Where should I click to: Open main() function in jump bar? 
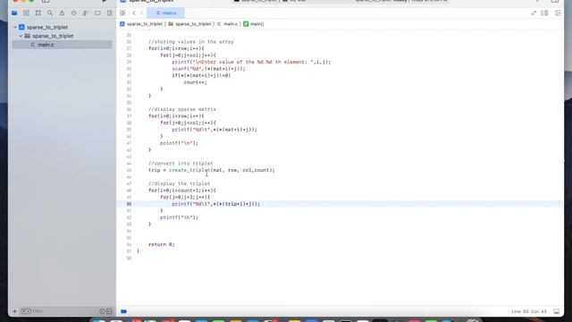coord(254,24)
